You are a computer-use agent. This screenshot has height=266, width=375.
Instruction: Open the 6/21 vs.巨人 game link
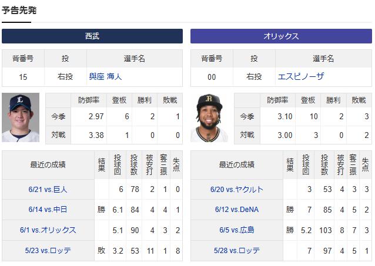[48, 189]
